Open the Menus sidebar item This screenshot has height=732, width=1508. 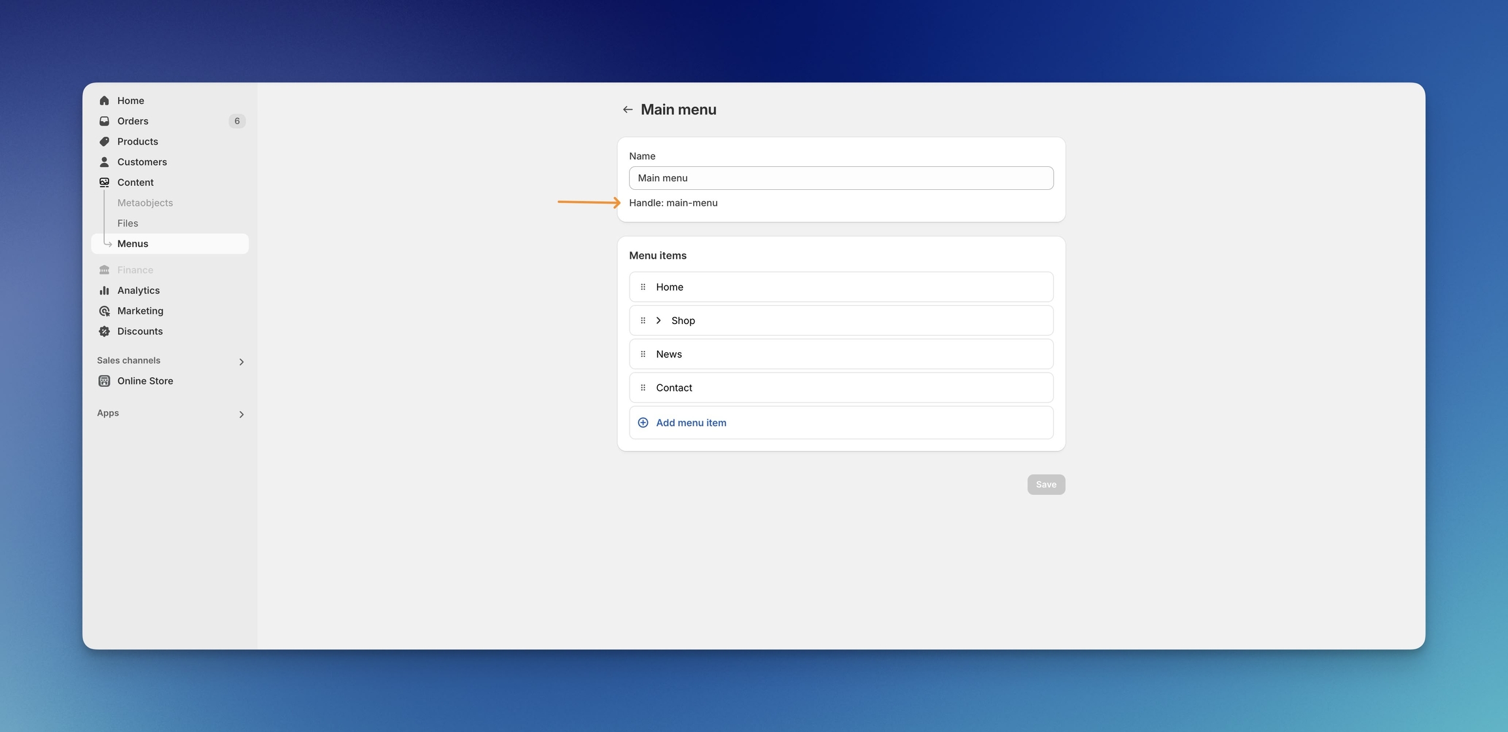click(x=133, y=244)
